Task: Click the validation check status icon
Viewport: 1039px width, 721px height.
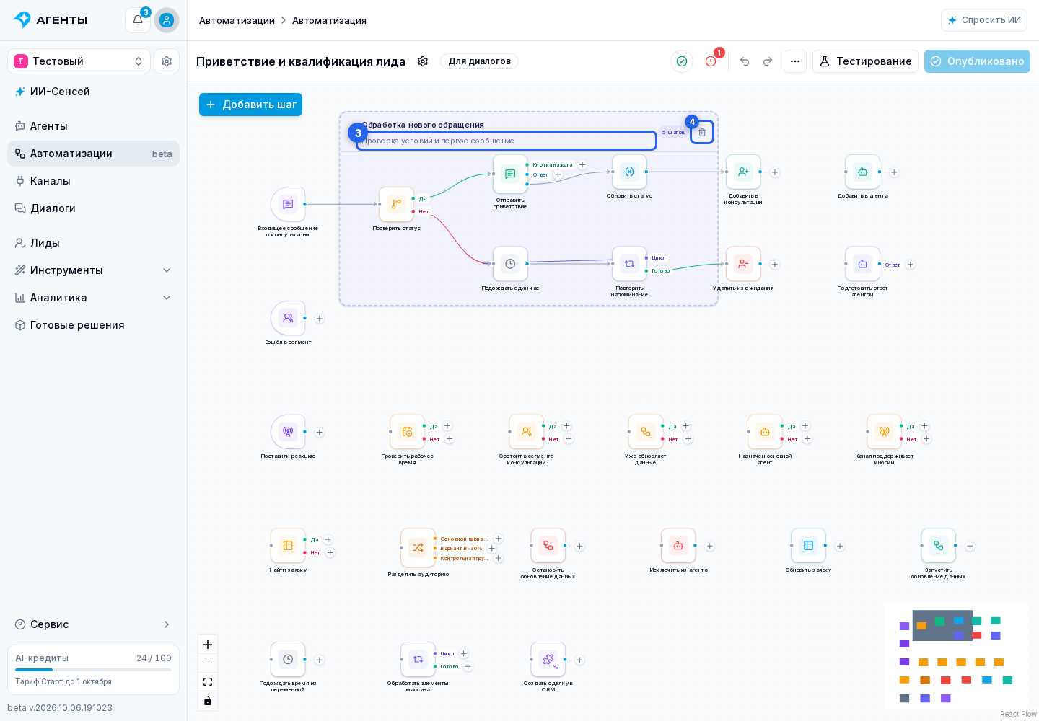Action: 682,61
